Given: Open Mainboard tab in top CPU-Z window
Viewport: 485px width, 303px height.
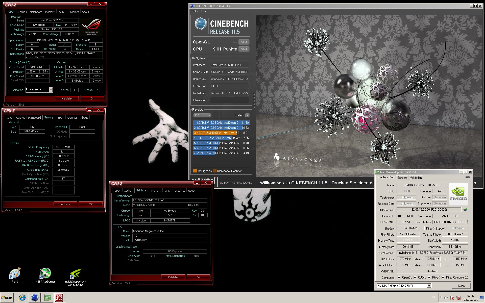Looking at the screenshot, I should point(36,12).
